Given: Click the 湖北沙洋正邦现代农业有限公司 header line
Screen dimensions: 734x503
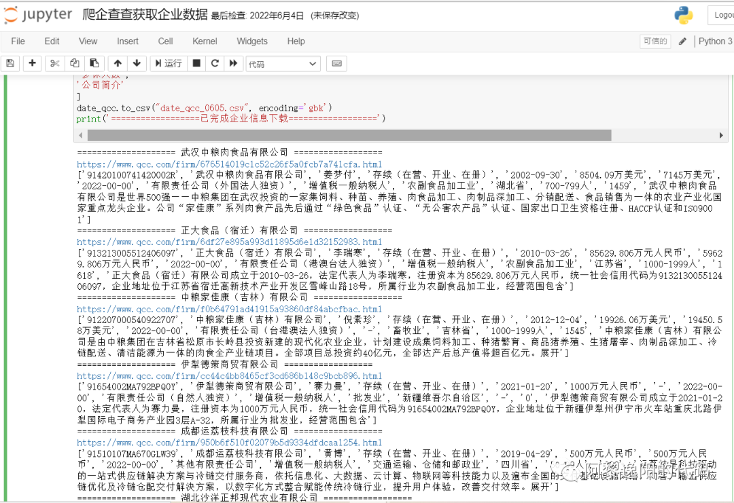Looking at the screenshot, I should [245, 498].
